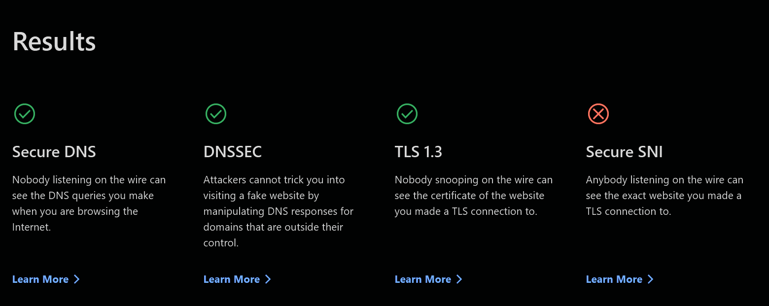Image resolution: width=769 pixels, height=306 pixels.
Task: Click the chevron arrow after DNSSEC Learn More
Action: tap(268, 279)
